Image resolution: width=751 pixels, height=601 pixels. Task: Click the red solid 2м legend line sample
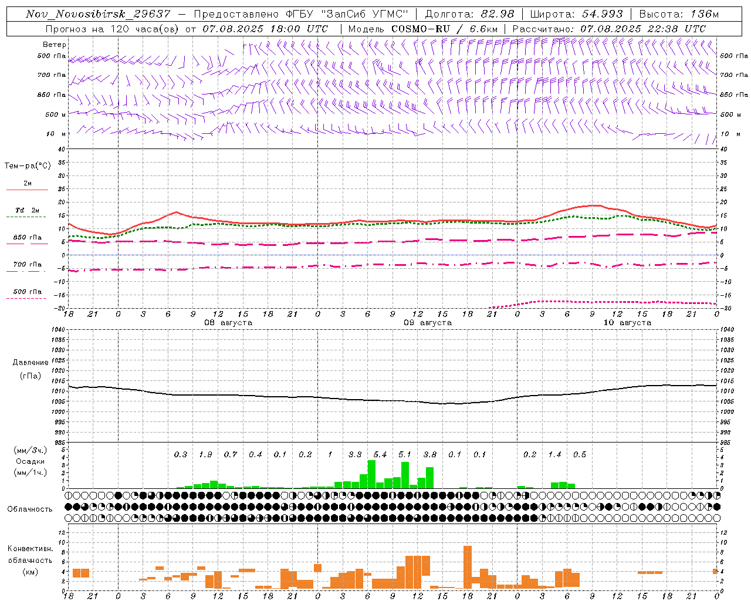pyautogui.click(x=26, y=190)
